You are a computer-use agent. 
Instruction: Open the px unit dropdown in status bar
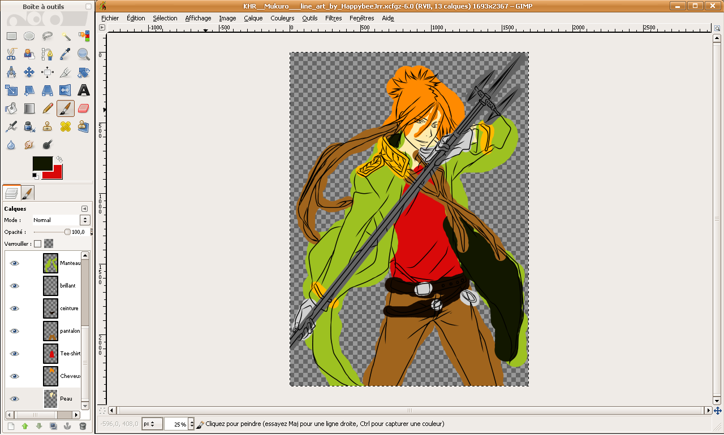(152, 424)
